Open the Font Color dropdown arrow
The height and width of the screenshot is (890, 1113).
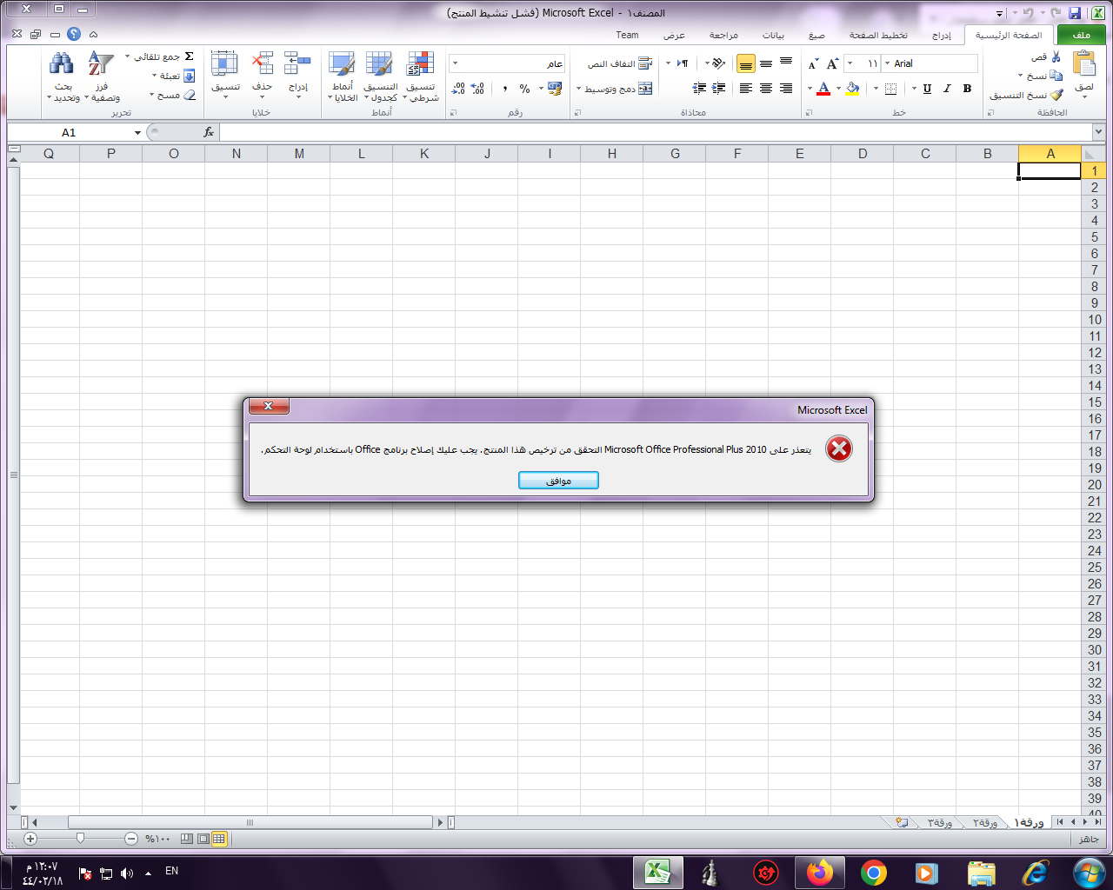pyautogui.click(x=810, y=89)
